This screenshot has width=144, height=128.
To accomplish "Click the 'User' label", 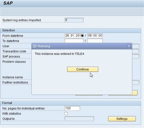I will pyautogui.click(x=6, y=46).
